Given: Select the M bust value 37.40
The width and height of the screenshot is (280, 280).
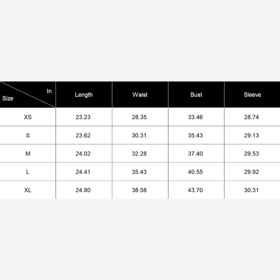Looking at the screenshot, I should 196,154.
